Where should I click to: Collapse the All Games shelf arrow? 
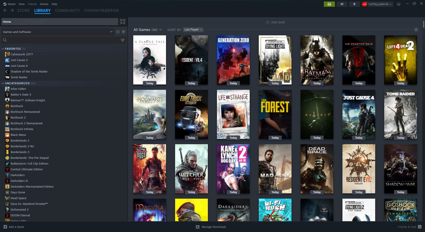416,30
